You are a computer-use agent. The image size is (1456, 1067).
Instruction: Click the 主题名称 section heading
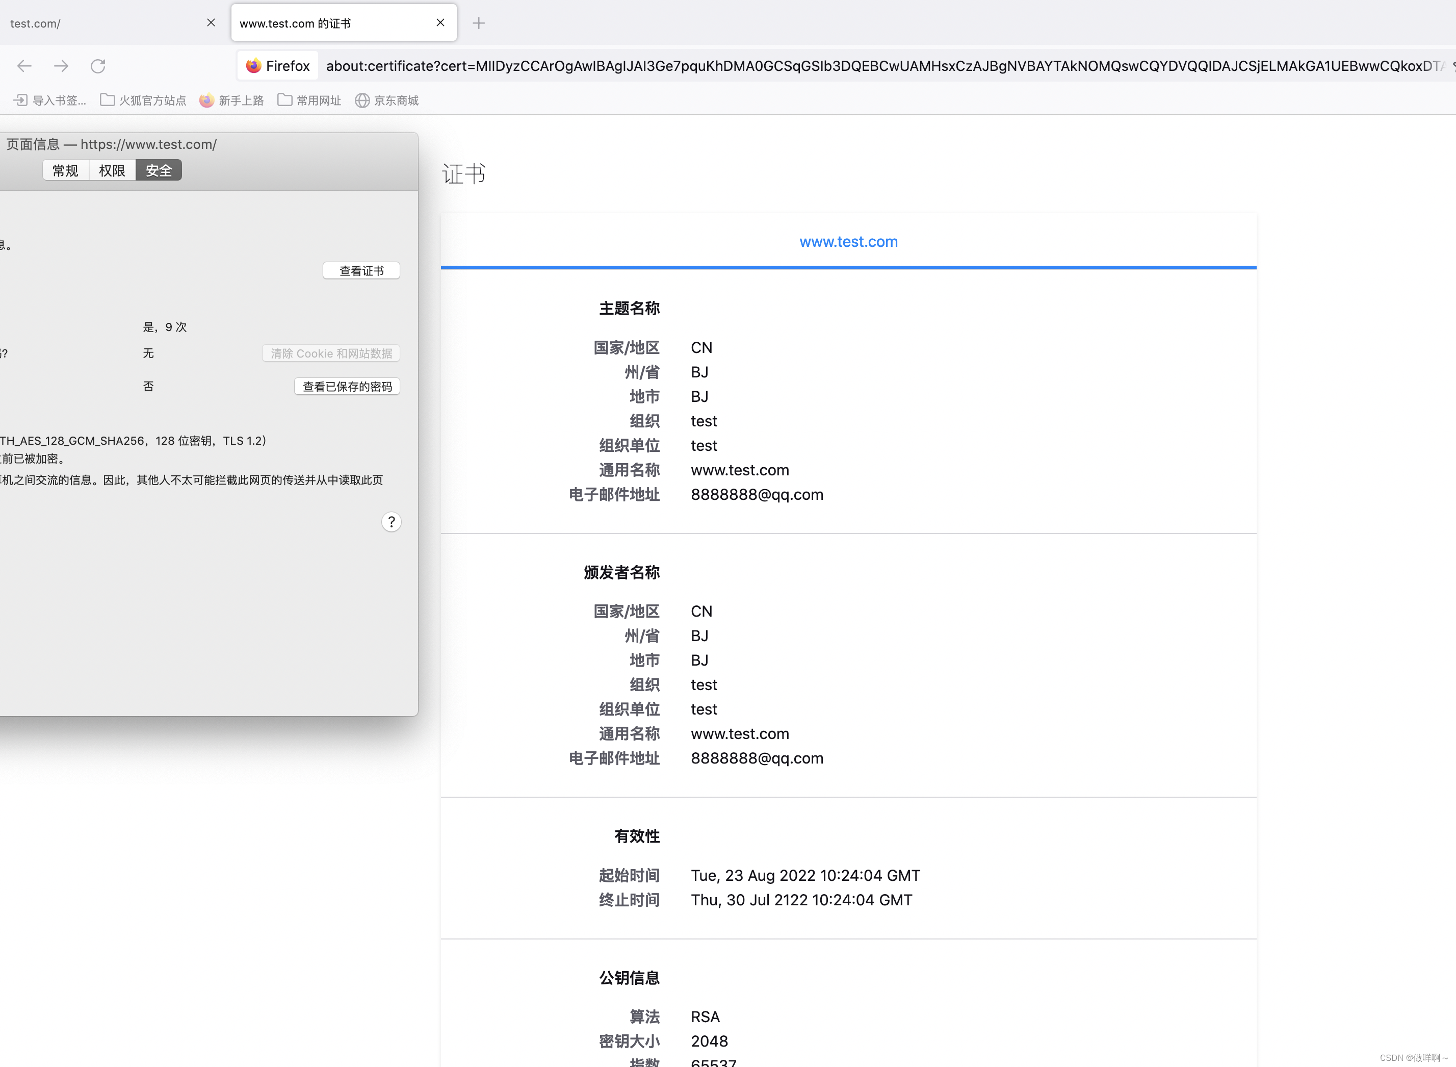630,309
